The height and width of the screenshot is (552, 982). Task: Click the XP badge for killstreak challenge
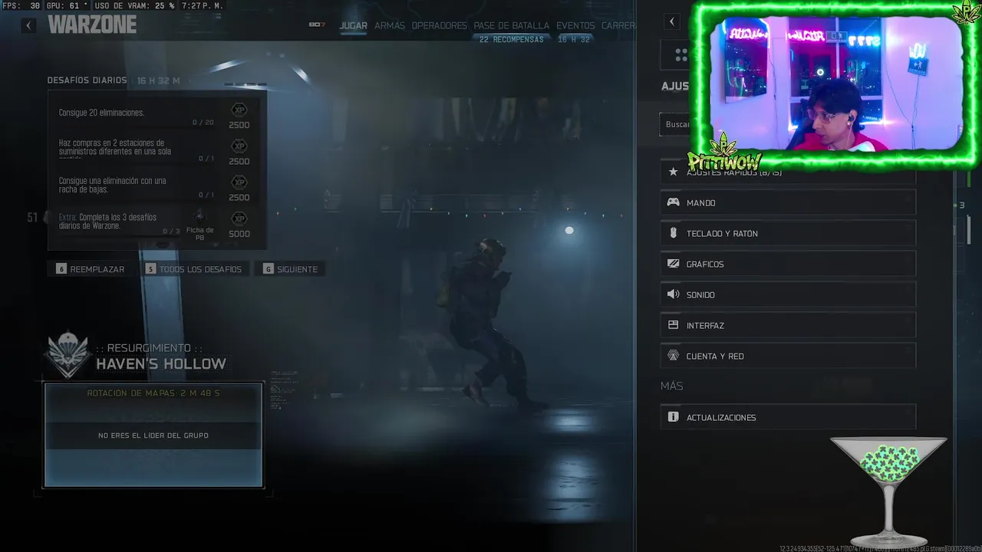click(239, 182)
